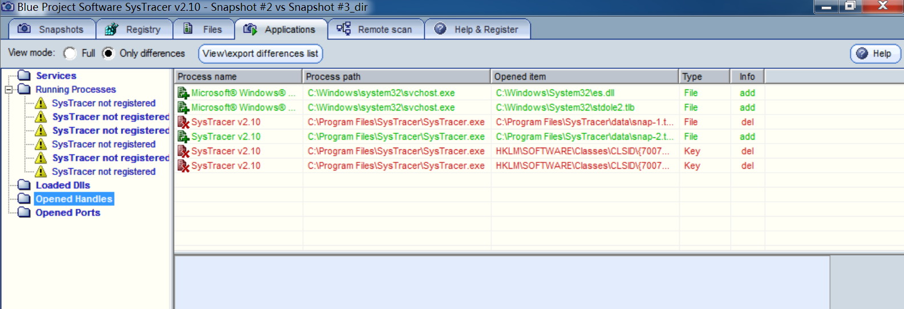Click the SysTracer camera icon in title bar
This screenshot has width=904, height=309.
[x=8, y=7]
